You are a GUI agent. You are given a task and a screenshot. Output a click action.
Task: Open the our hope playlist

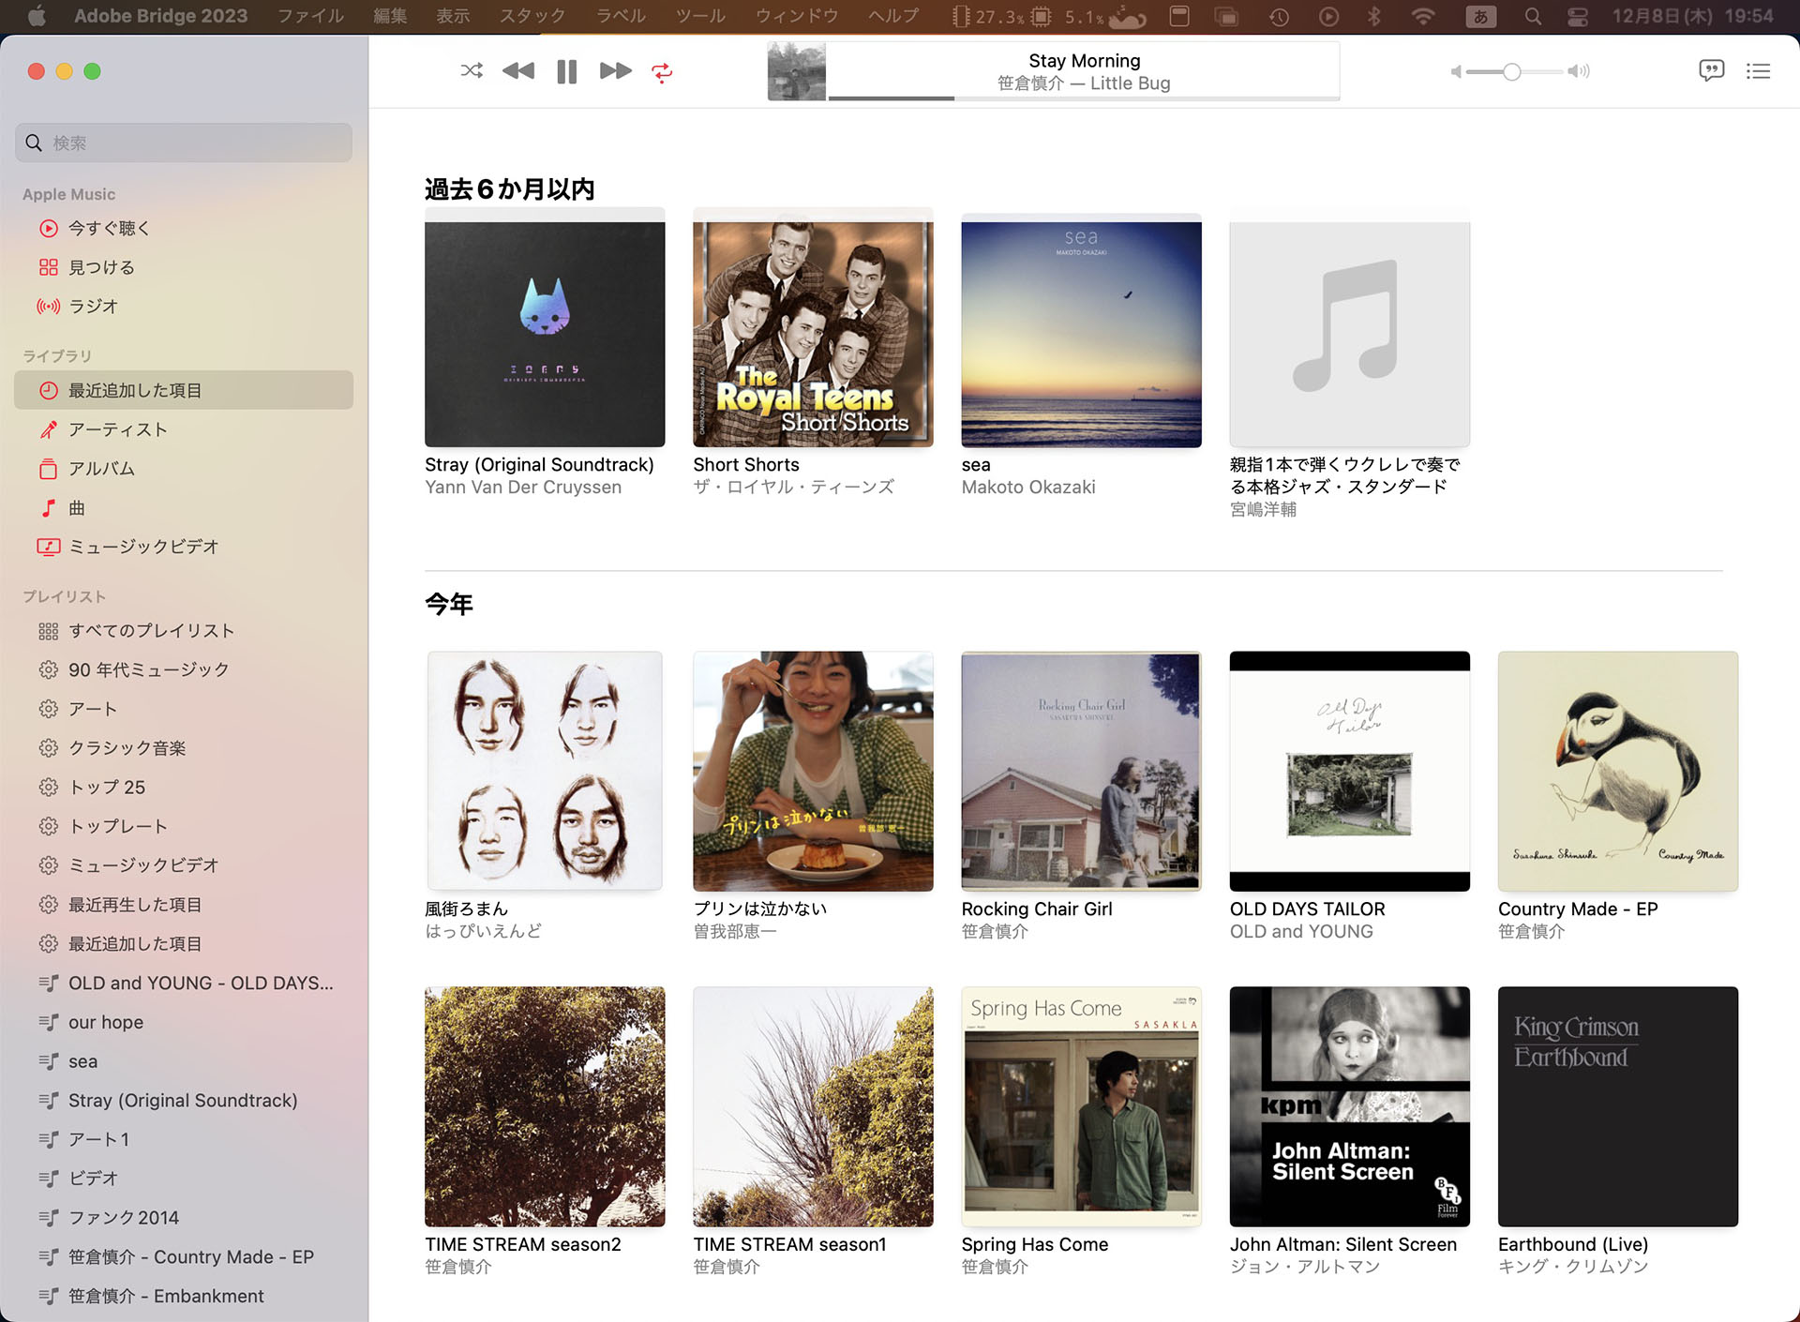[105, 1022]
